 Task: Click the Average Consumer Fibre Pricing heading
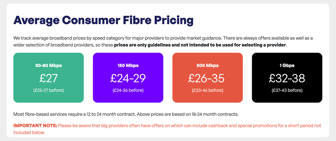(x=103, y=20)
